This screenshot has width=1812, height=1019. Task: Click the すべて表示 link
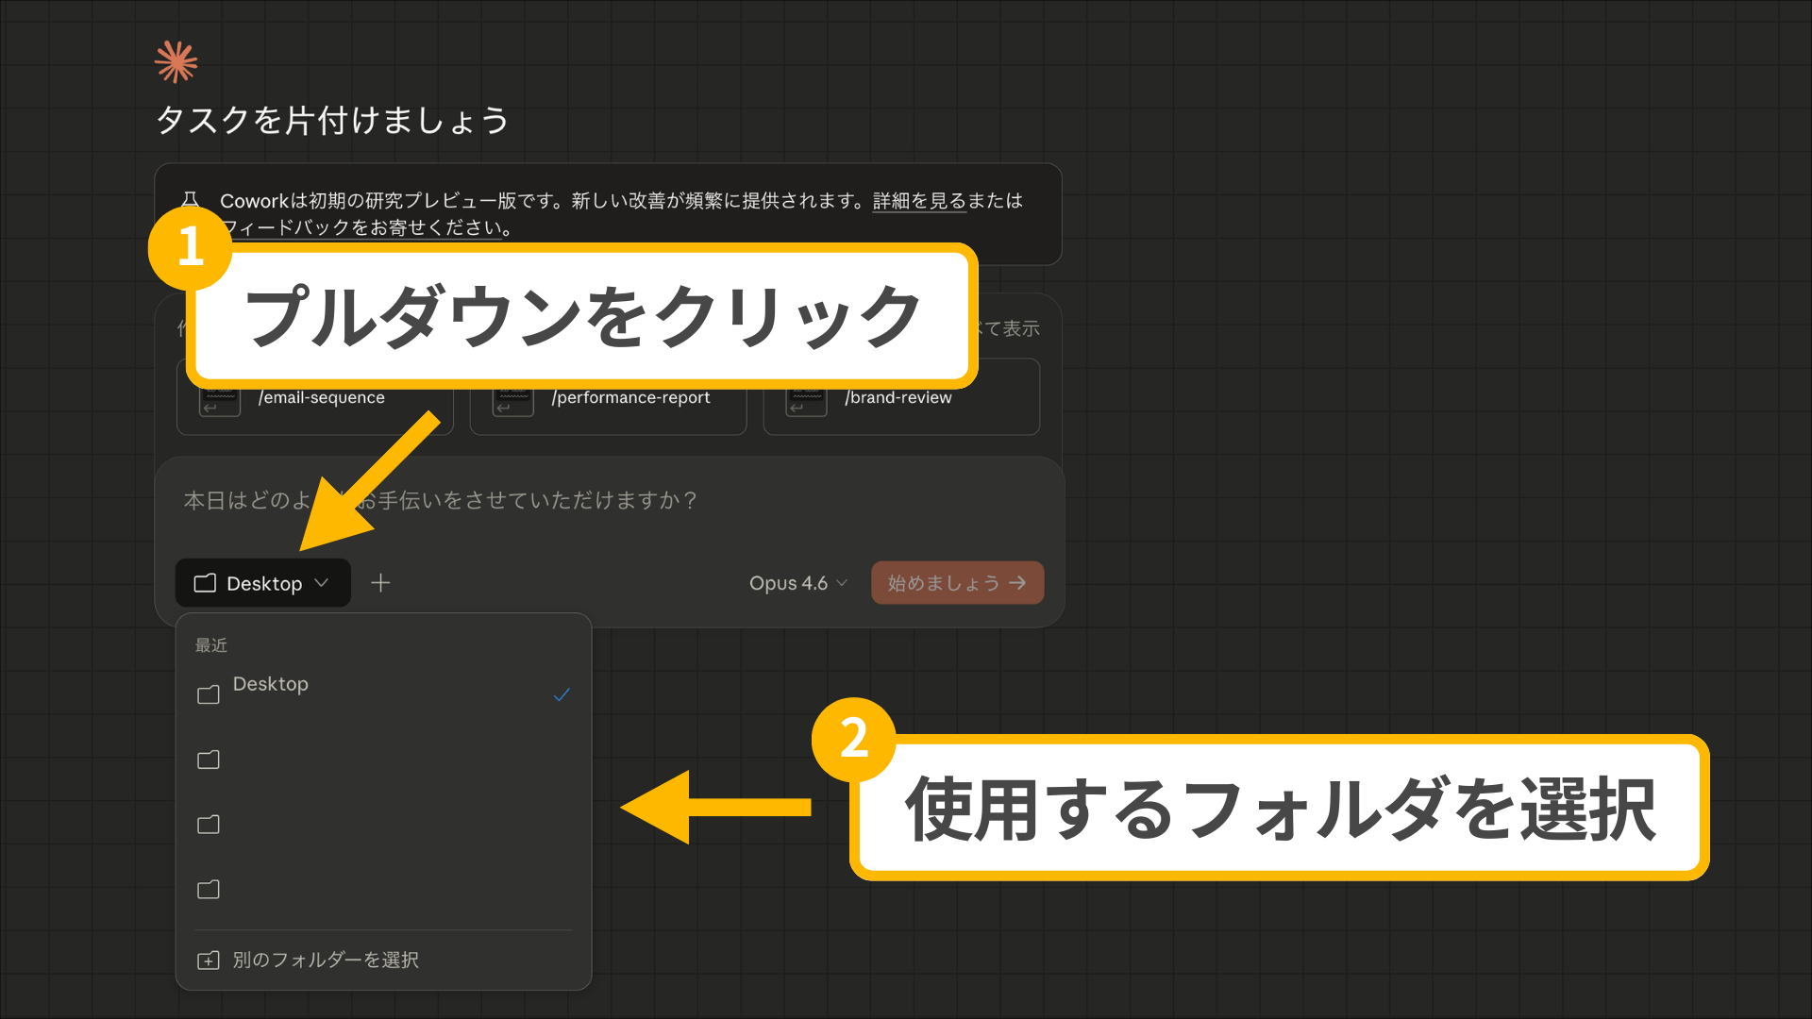(1009, 328)
